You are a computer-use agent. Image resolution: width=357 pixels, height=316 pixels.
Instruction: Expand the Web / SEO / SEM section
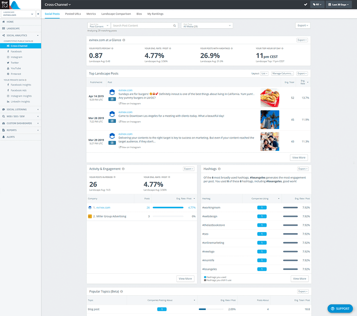(21, 116)
